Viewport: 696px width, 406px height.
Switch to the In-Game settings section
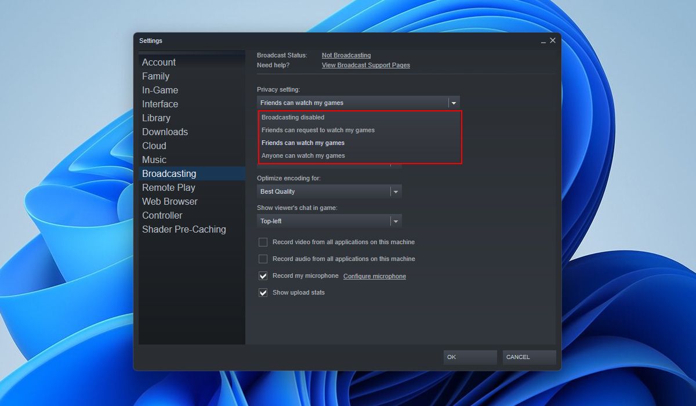tap(160, 90)
